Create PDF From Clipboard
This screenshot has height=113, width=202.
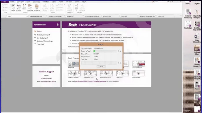(x=30, y=8)
